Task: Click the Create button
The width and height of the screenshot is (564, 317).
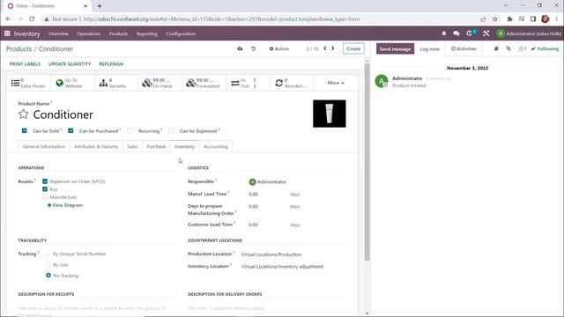Action: 353,48
